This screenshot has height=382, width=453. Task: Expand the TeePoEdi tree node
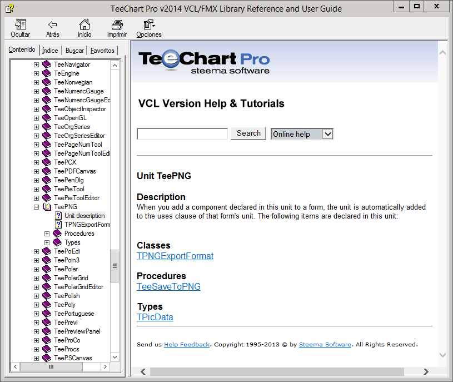pos(36,251)
